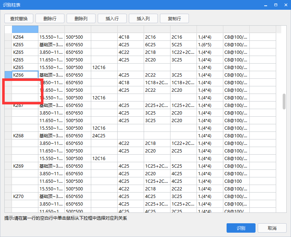Select 4C18 in the KZ64 row

(x=130, y=37)
